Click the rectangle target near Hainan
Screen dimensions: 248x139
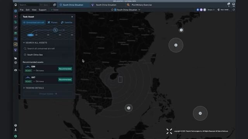tap(120, 80)
